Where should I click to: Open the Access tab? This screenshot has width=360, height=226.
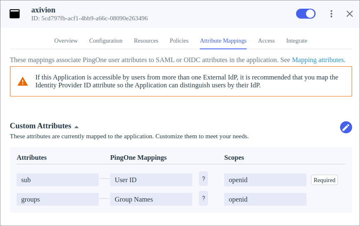tap(266, 41)
